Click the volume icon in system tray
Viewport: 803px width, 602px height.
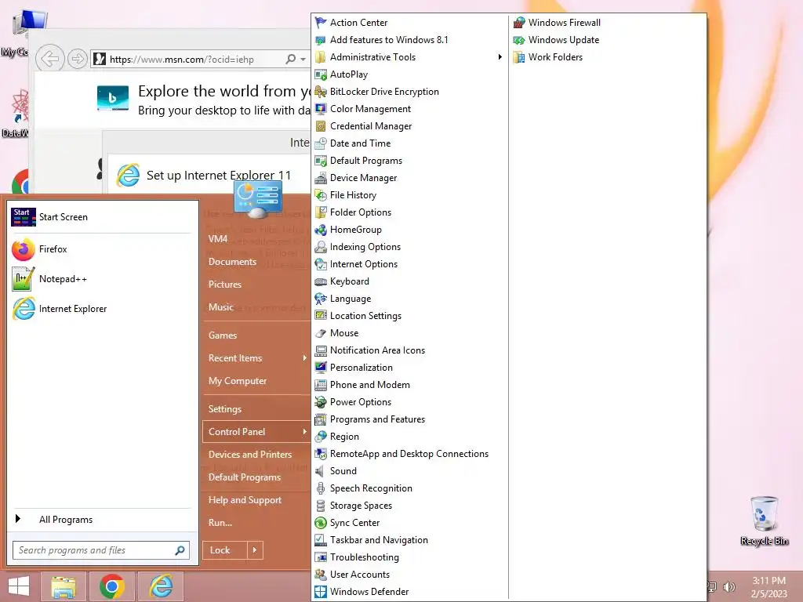click(x=729, y=586)
